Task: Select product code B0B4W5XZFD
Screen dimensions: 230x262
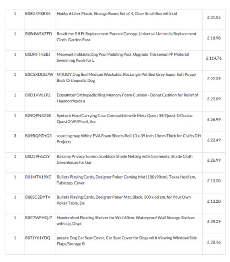Action: point(39,34)
